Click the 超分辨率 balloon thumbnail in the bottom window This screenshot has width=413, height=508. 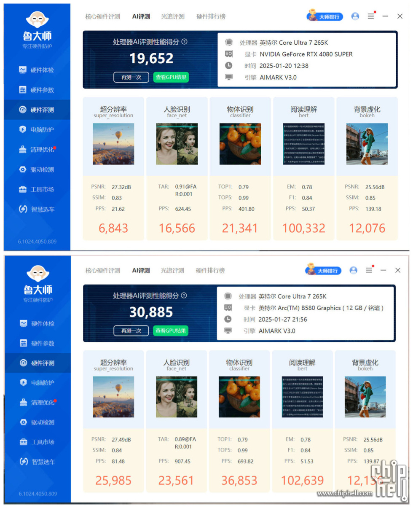point(113,397)
